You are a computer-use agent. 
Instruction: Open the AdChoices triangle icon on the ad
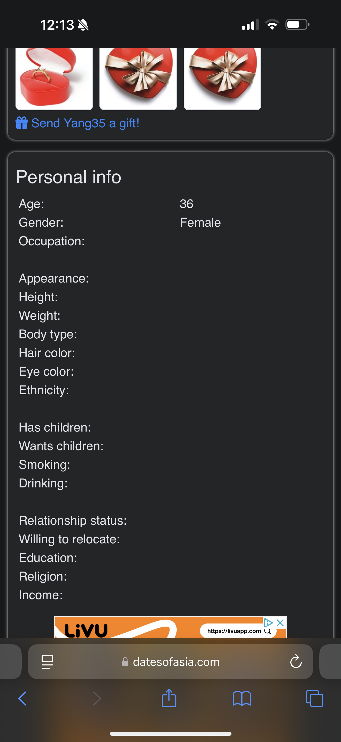click(268, 623)
